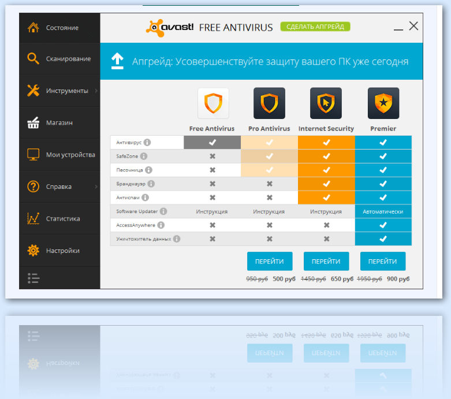This screenshot has height=399, width=451.
Task: Minimize the avast window
Action: click(398, 29)
